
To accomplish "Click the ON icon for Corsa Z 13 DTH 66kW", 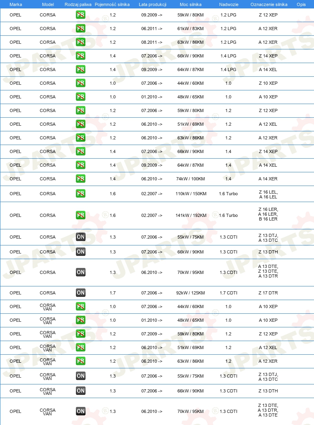I will coord(80,252).
